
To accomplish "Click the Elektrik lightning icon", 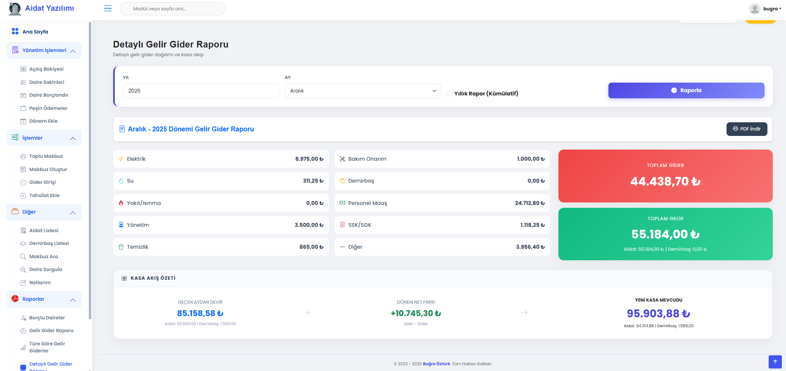I will (121, 159).
